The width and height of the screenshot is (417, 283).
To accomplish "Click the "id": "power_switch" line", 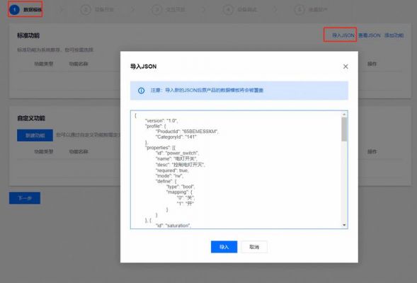I will tap(177, 153).
